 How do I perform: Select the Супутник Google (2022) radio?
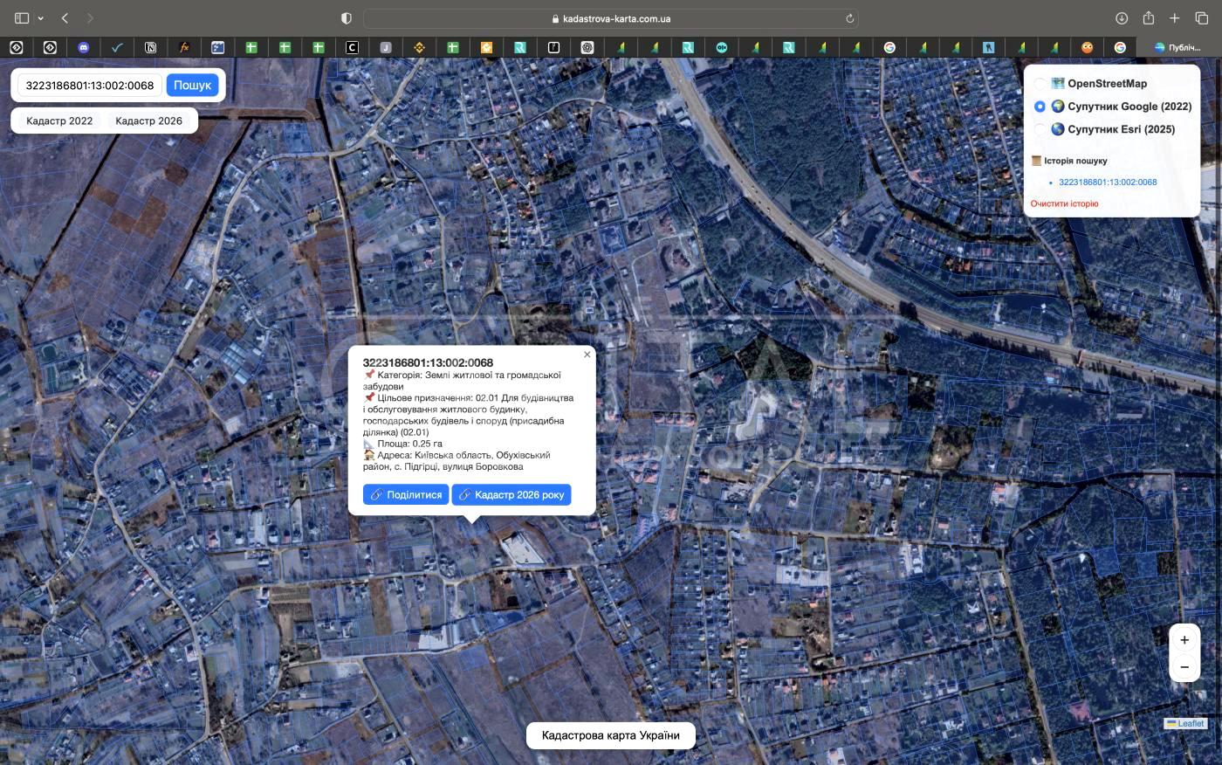[x=1040, y=107]
